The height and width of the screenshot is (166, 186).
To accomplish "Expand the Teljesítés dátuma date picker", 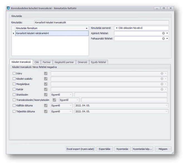I will 166,111.
